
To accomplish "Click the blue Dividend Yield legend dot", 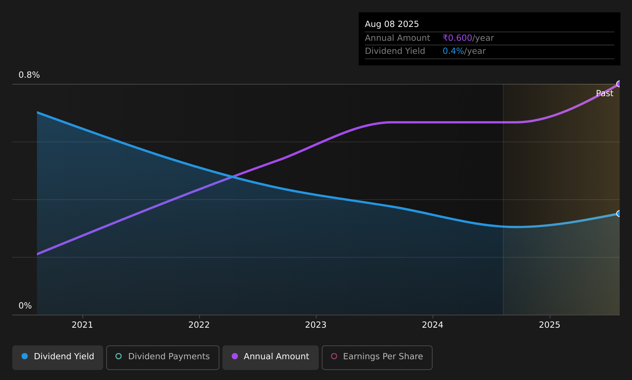I will 25,356.
